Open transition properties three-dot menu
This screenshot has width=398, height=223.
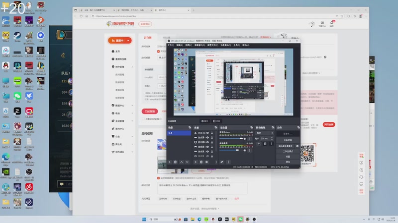pos(271,144)
